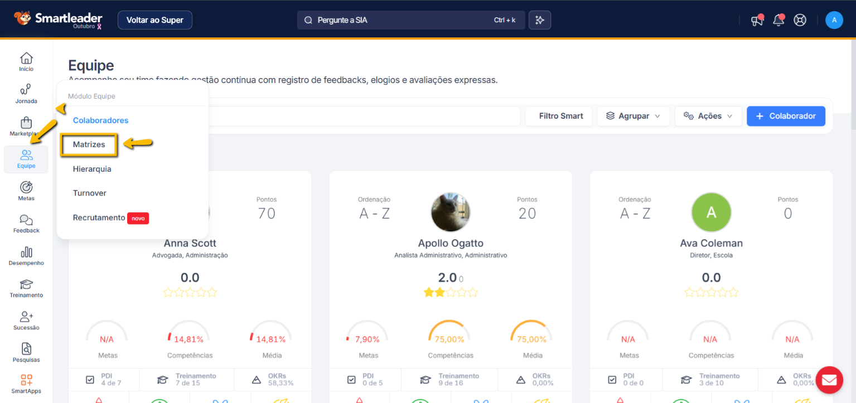
Task: Click the AI sparkle button beside search
Action: tap(539, 20)
